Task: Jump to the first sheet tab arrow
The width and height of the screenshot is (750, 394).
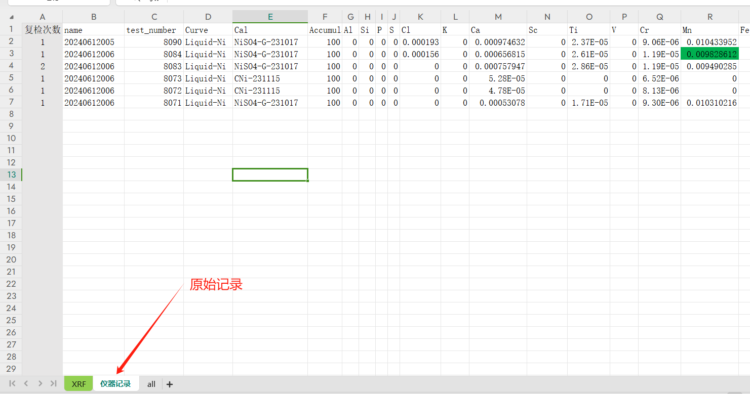Action: (x=13, y=384)
